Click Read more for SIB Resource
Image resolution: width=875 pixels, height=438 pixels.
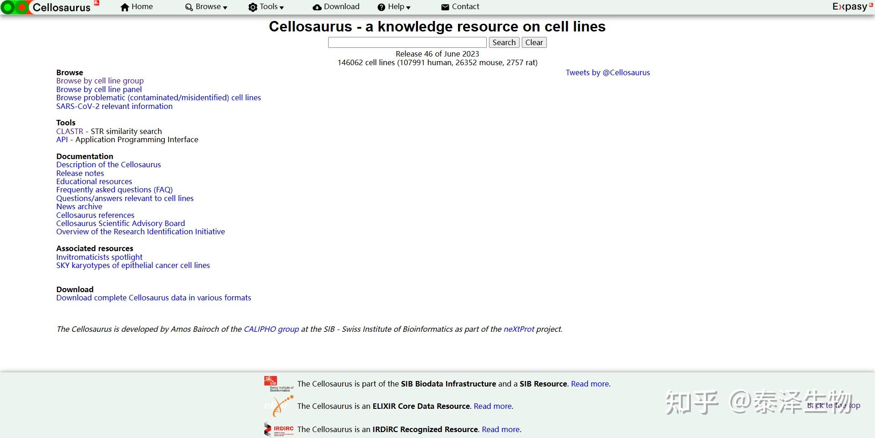pos(590,384)
